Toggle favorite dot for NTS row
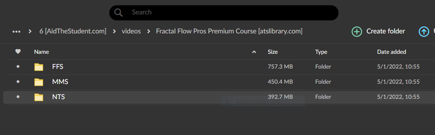Screen dimensions: 435x135 pos(18,97)
